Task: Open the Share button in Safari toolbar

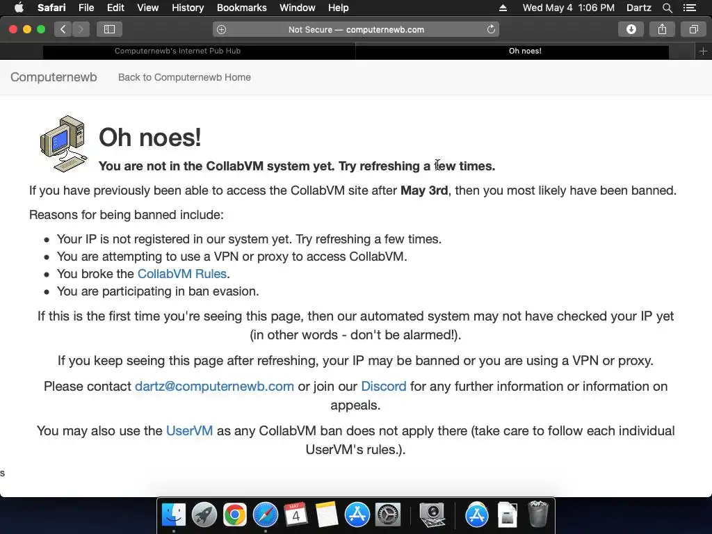Action: [x=662, y=29]
